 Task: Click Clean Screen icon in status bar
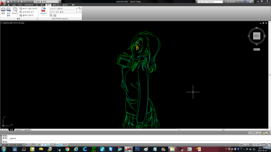(x=269, y=145)
